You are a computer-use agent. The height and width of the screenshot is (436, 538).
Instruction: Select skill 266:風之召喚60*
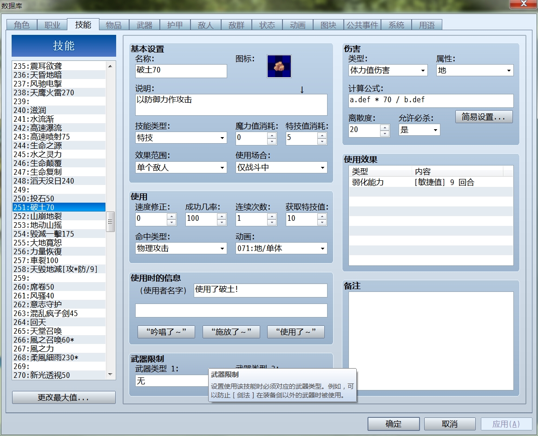(59, 340)
